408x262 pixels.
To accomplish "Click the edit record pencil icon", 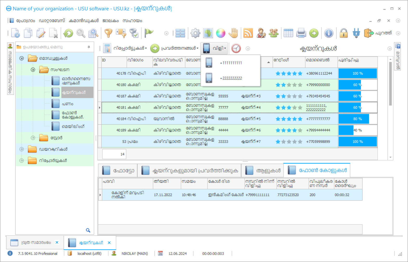I will tap(41, 33).
